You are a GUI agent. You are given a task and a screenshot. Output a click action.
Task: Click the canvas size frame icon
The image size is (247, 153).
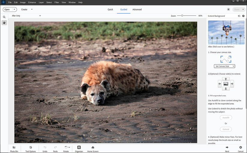pos(226,59)
